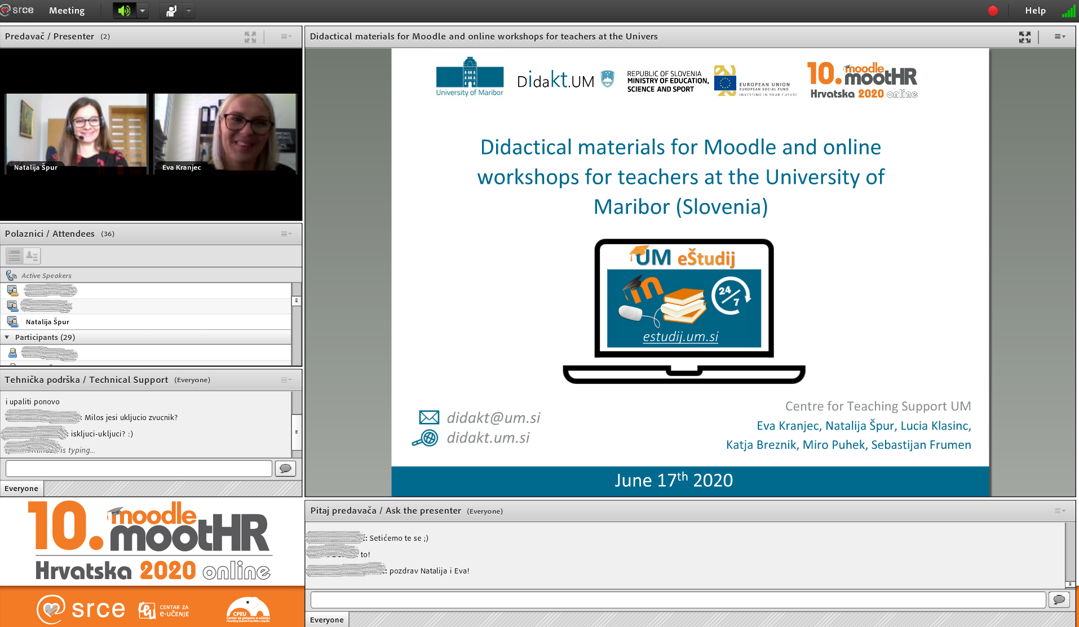Viewport: 1079px width, 627px height.
Task: Click the red recording indicator
Action: tap(993, 10)
